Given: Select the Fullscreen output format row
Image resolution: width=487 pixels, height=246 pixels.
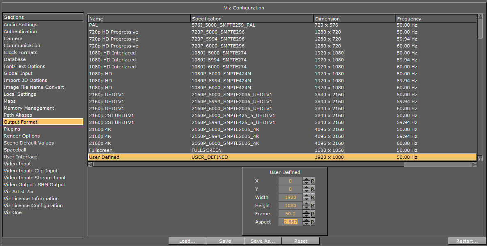Looking at the screenshot, I should pos(282,150).
